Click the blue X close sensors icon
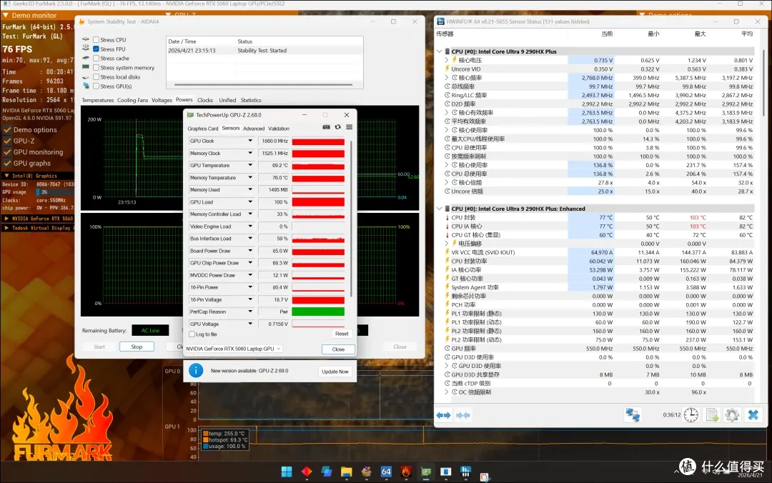Screen dimensions: 772x483 click(x=753, y=415)
